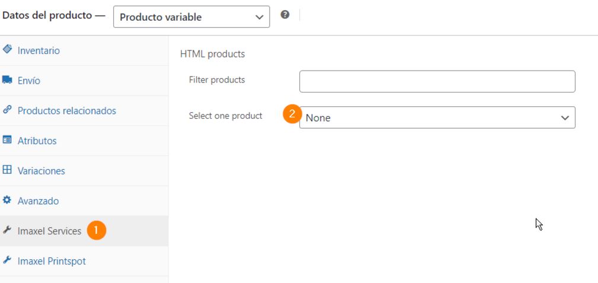Click the help question mark icon
The width and height of the screenshot is (598, 283).
click(x=285, y=15)
